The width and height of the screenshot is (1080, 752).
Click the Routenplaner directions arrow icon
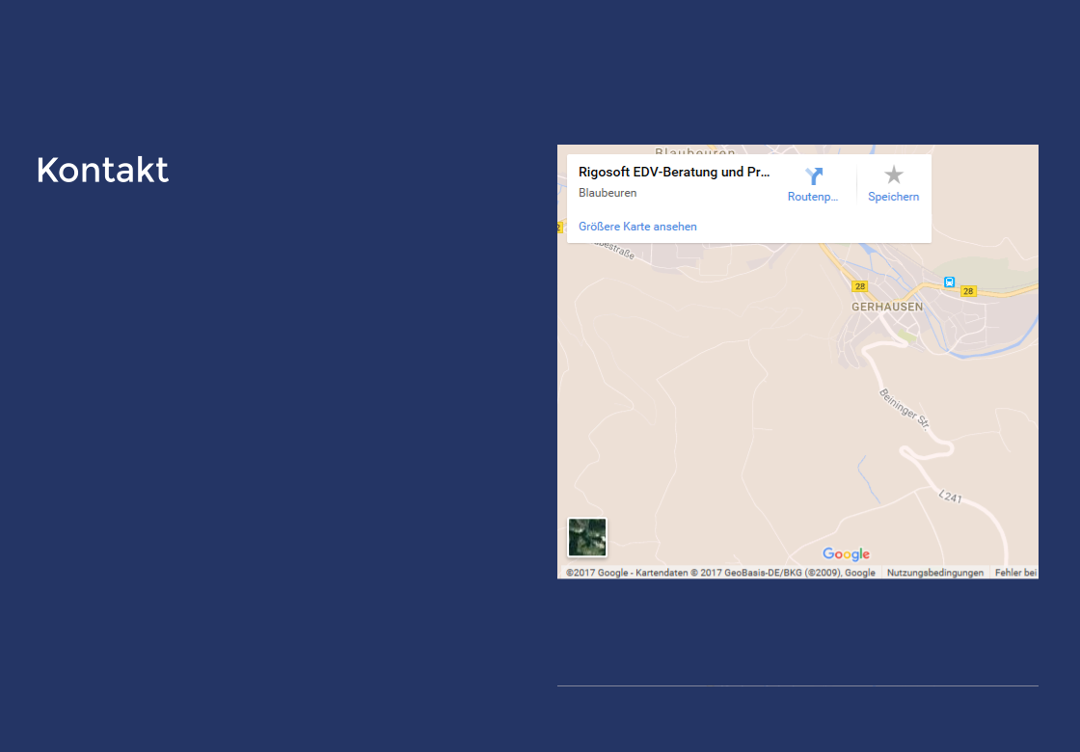[x=814, y=175]
